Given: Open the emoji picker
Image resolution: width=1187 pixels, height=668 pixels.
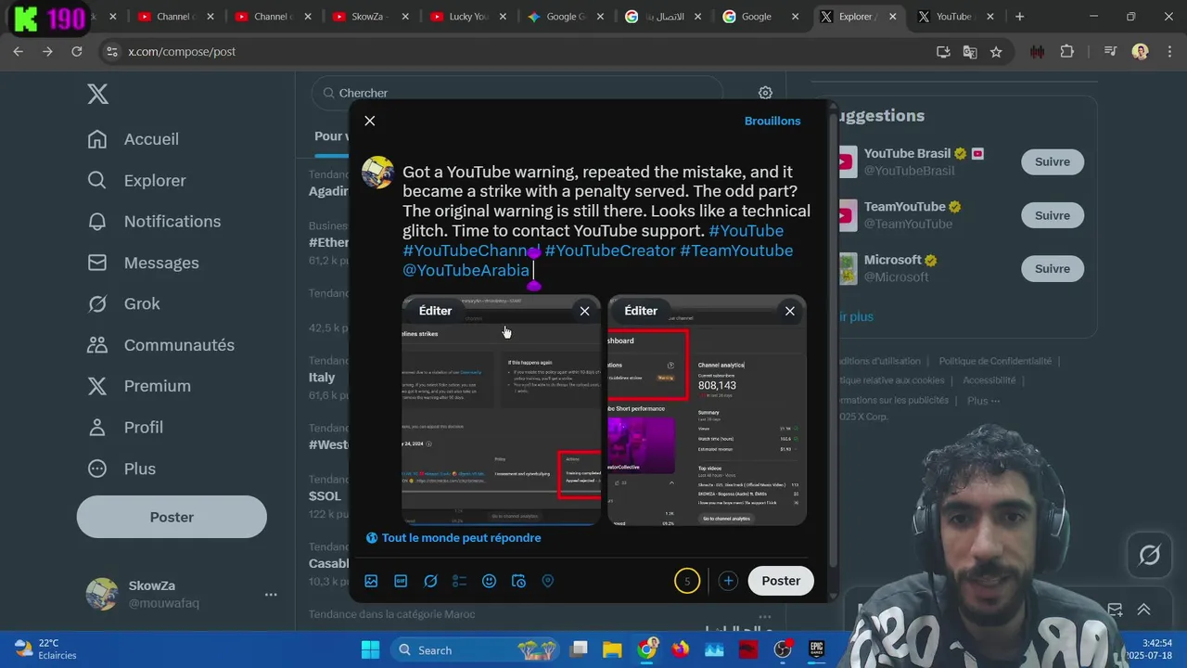Looking at the screenshot, I should click(x=489, y=581).
